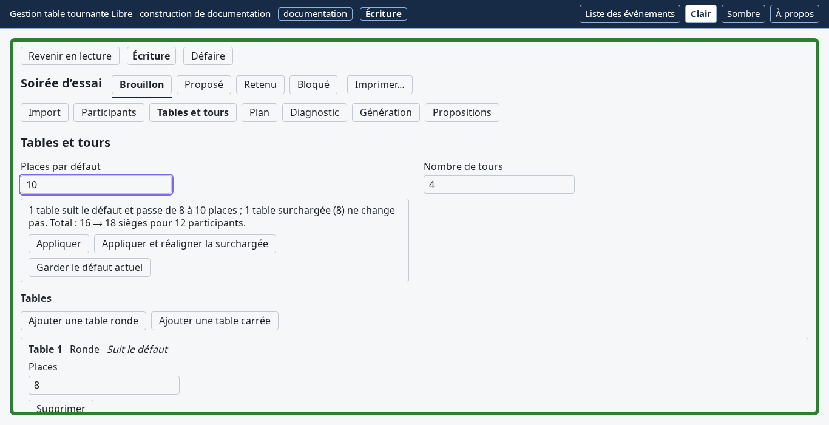Click the documentation badge in header
829x425 pixels.
coord(315,13)
